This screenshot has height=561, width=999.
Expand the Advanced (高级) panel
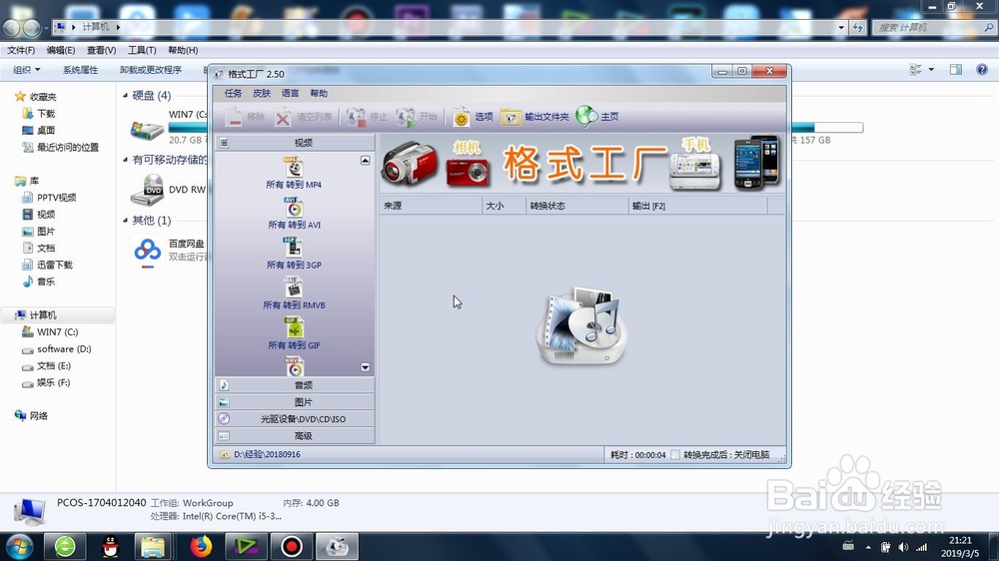click(296, 436)
